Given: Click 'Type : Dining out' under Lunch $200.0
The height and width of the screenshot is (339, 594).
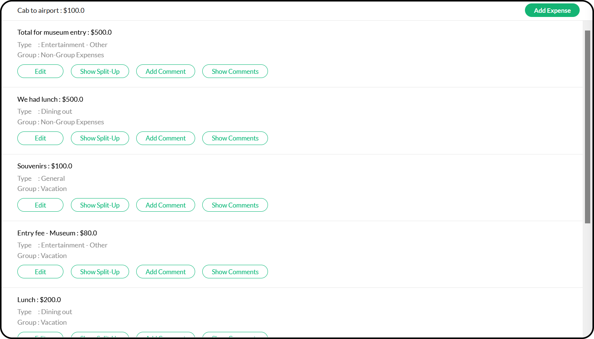Looking at the screenshot, I should 45,312.
